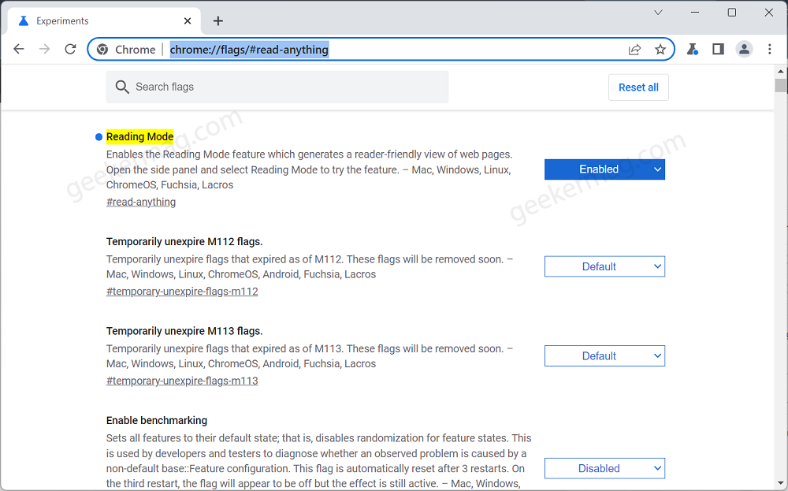Select the Experiments tab
788x491 pixels.
click(104, 20)
